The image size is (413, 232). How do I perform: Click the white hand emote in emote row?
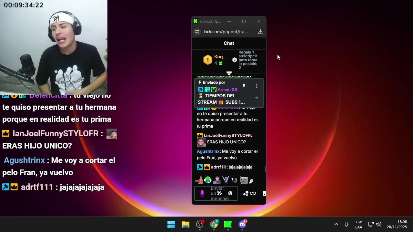click(x=251, y=181)
